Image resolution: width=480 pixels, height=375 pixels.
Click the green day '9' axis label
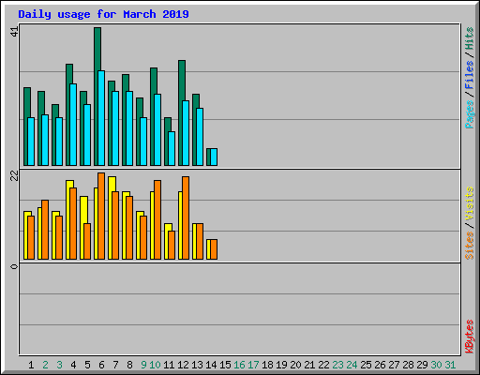tap(143, 365)
